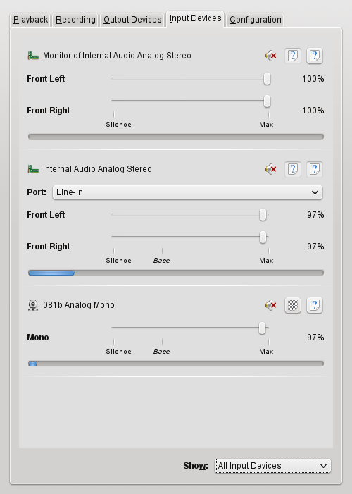Click the sound card icon beside Internal Audio Analog Stereo
The image size is (352, 494).
33,169
